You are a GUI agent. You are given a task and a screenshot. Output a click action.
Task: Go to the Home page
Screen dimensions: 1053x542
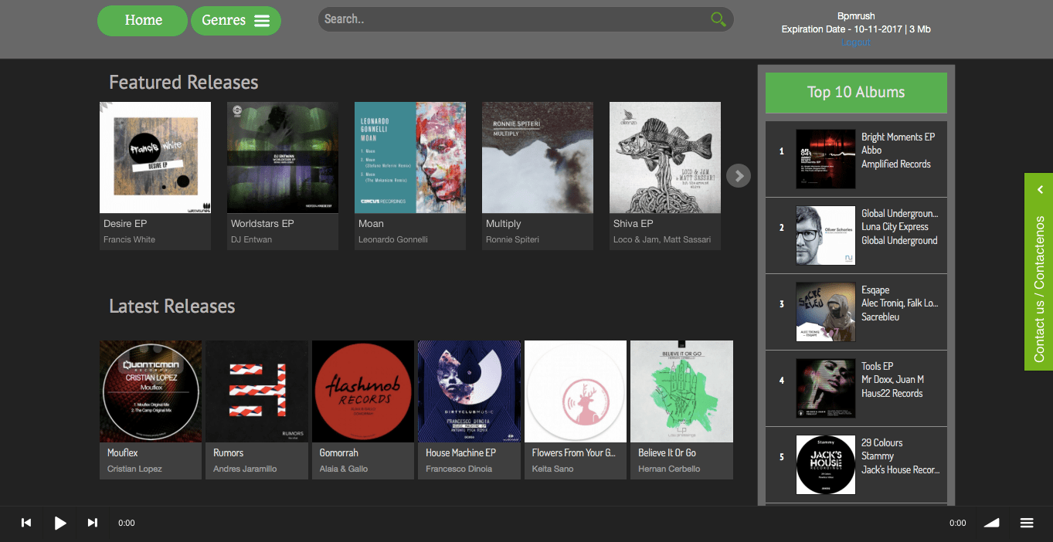(143, 21)
